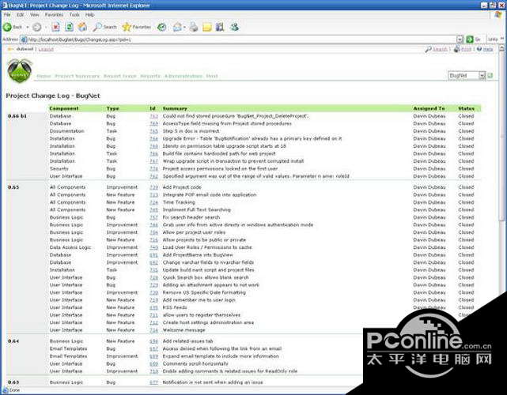Click the printer icon next to the page Print link
Viewport: 507px width, 395px height.
pyautogui.click(x=456, y=49)
